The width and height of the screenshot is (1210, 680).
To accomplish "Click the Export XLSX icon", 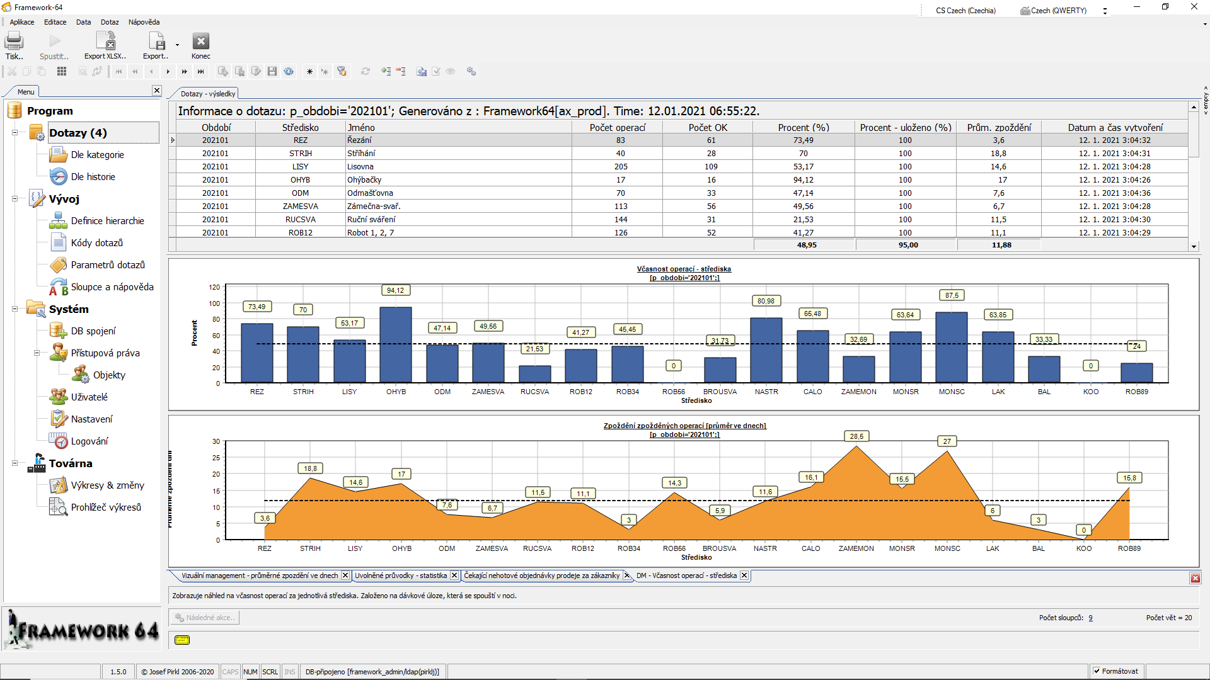I will click(x=105, y=42).
